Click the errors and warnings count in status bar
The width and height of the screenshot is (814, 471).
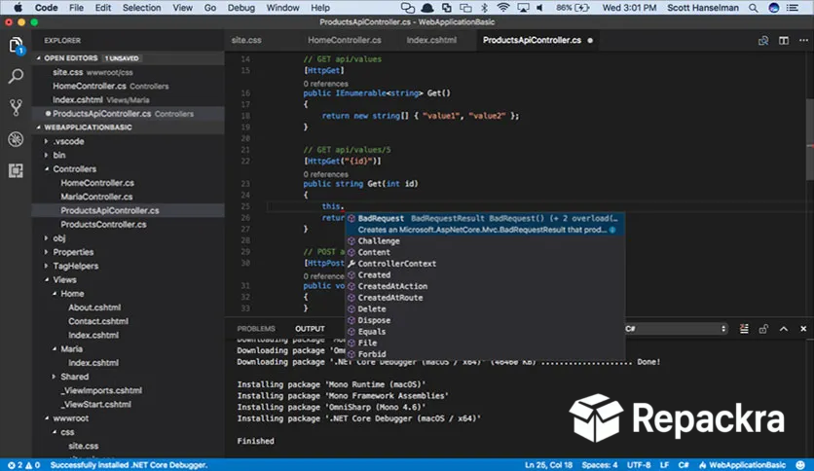pyautogui.click(x=24, y=465)
